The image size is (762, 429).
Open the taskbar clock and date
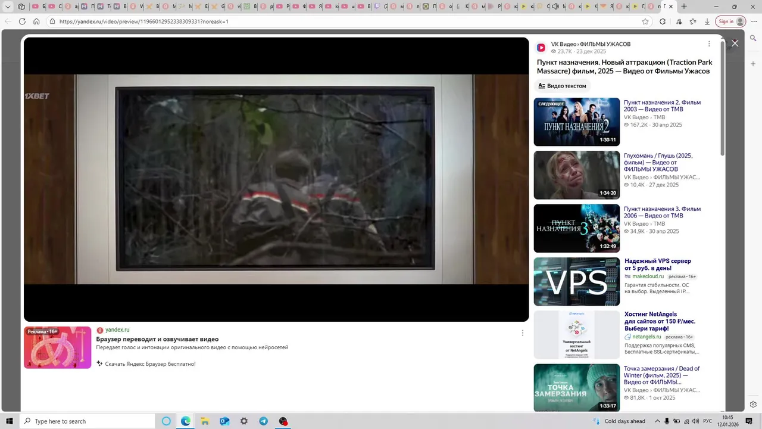pyautogui.click(x=727, y=421)
